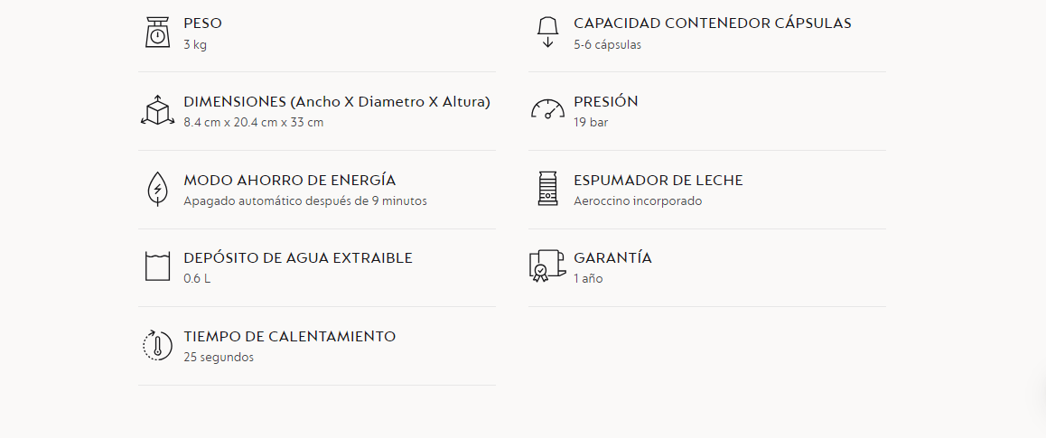The height and width of the screenshot is (438, 1046).
Task: Click the capsule container icon
Action: [547, 33]
